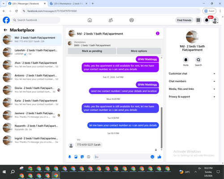Viewport: 224px width, 179px height.
Task: Click the Find friends button
Action: click(184, 20)
